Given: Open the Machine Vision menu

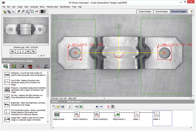Looking at the screenshot, I should 52,7.
